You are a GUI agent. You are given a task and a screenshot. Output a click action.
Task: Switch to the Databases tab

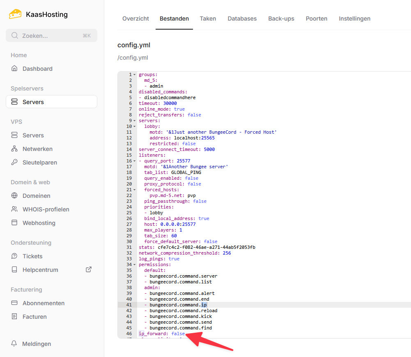coord(242,19)
